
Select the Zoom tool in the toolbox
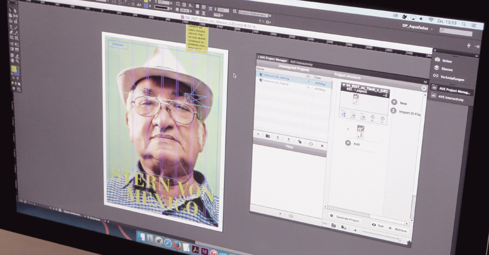coord(17,61)
